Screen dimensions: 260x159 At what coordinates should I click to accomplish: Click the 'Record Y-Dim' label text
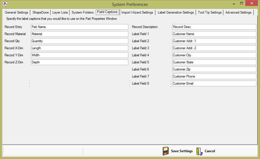(x=14, y=55)
